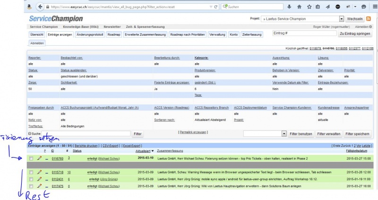Open the Änderungsprotokoll tab
The image size is (378, 200).
click(x=90, y=34)
